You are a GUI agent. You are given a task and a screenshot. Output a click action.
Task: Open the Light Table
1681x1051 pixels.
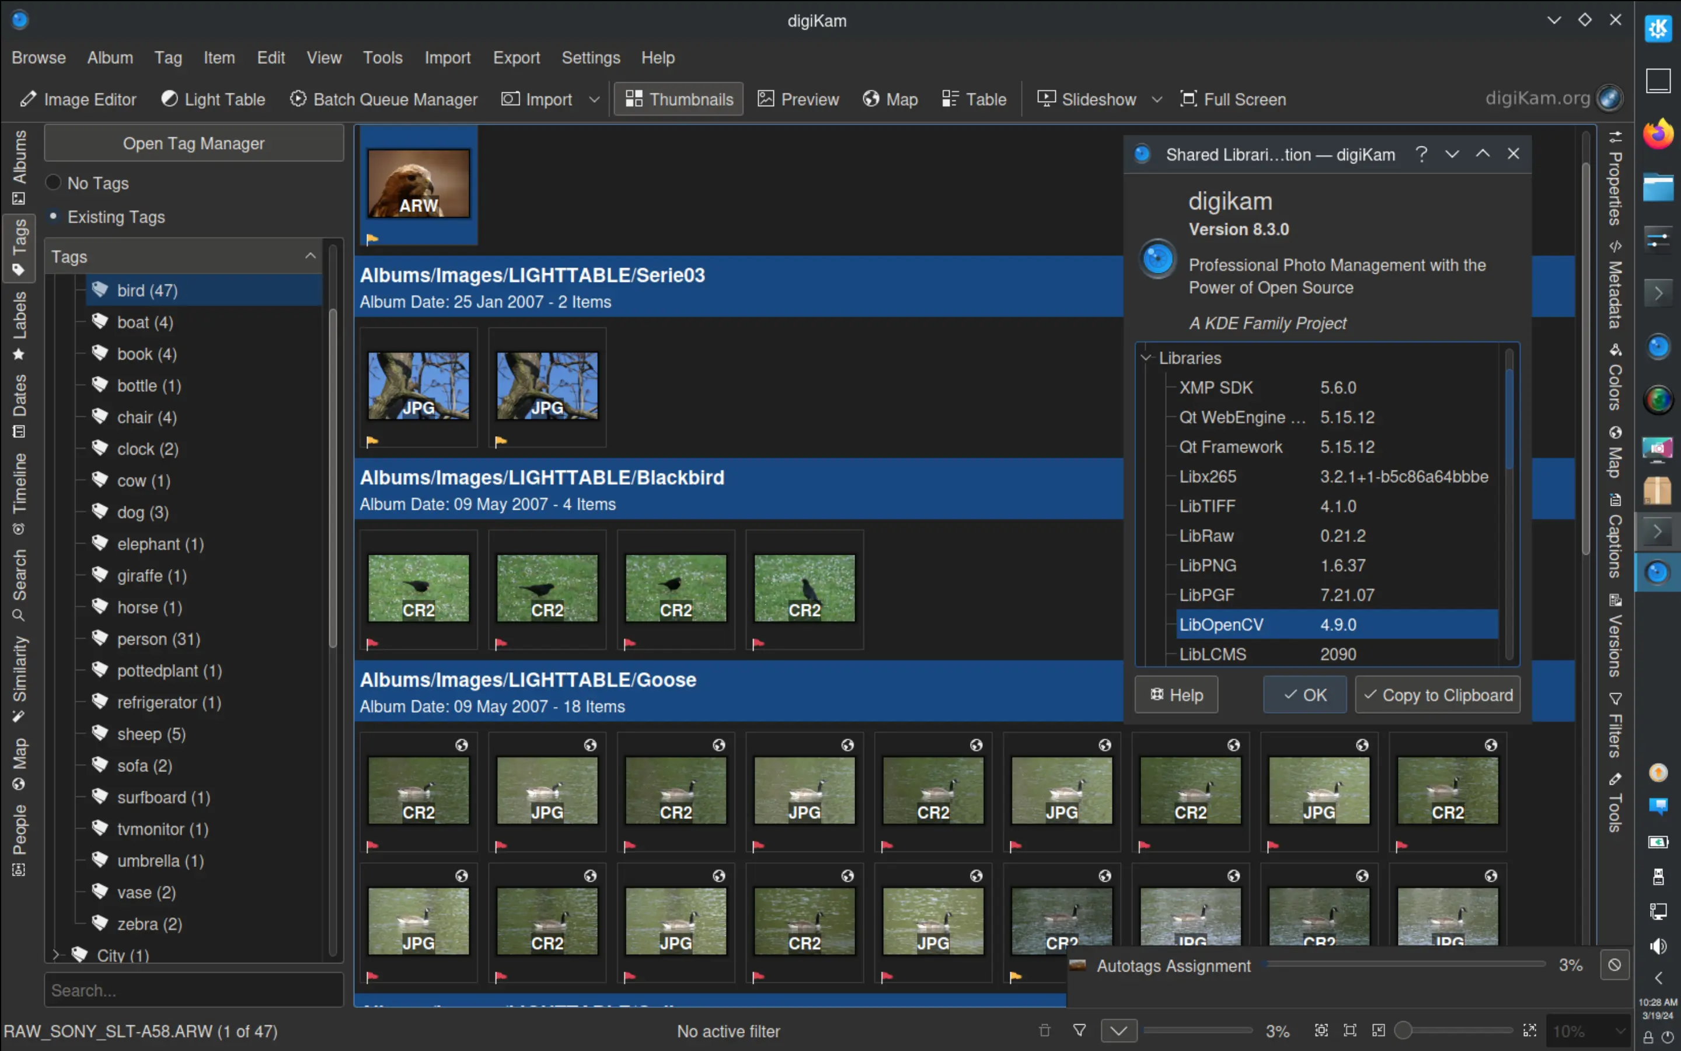pyautogui.click(x=212, y=99)
